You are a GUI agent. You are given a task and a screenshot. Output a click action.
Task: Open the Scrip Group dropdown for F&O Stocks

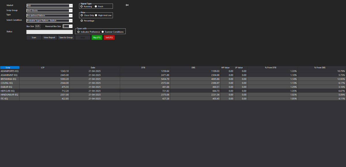click(71, 10)
